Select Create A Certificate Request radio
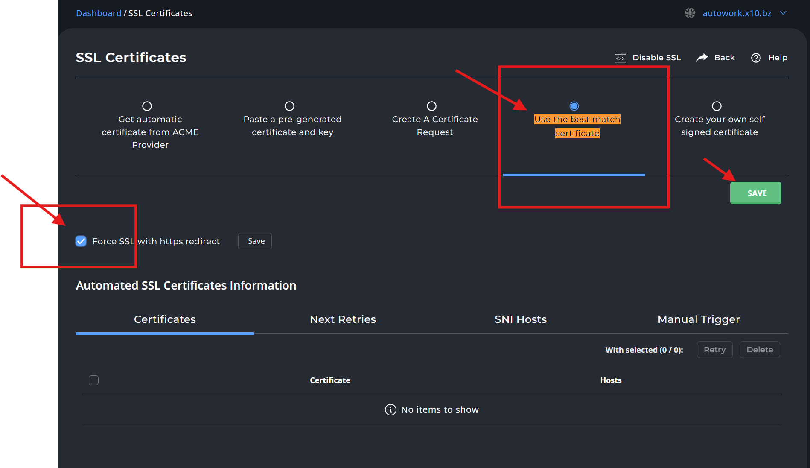This screenshot has height=468, width=810. point(431,106)
